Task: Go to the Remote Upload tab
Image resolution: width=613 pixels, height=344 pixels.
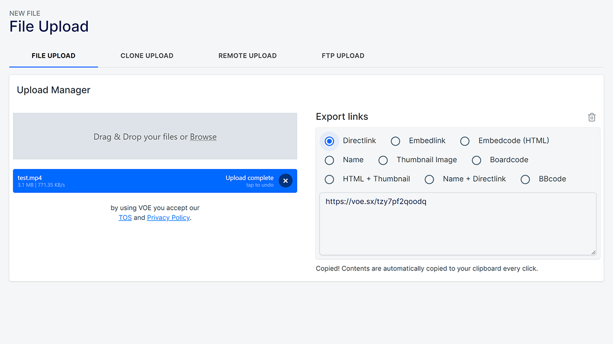Action: pos(247,56)
